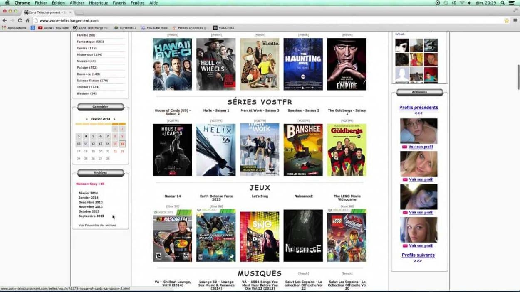Click the page's vertical scrollbar thumb
520x292 pixels.
518,77
